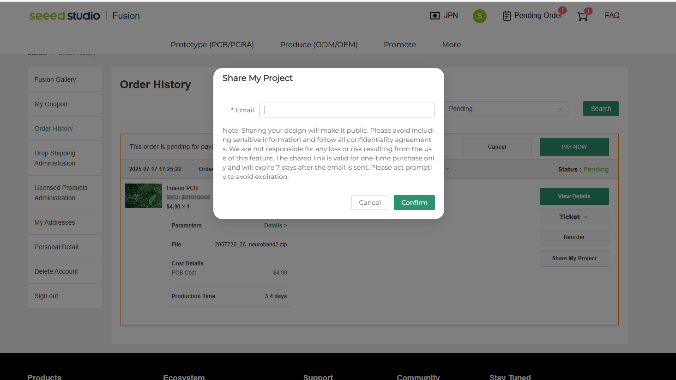This screenshot has height=380, width=676.
Task: Open the Details link in Parameters
Action: point(275,226)
